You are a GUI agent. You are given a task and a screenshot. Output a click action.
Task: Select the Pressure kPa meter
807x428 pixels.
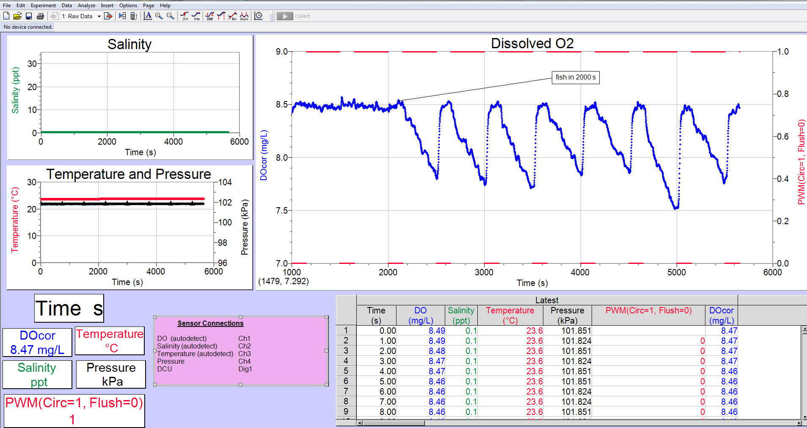pos(111,374)
